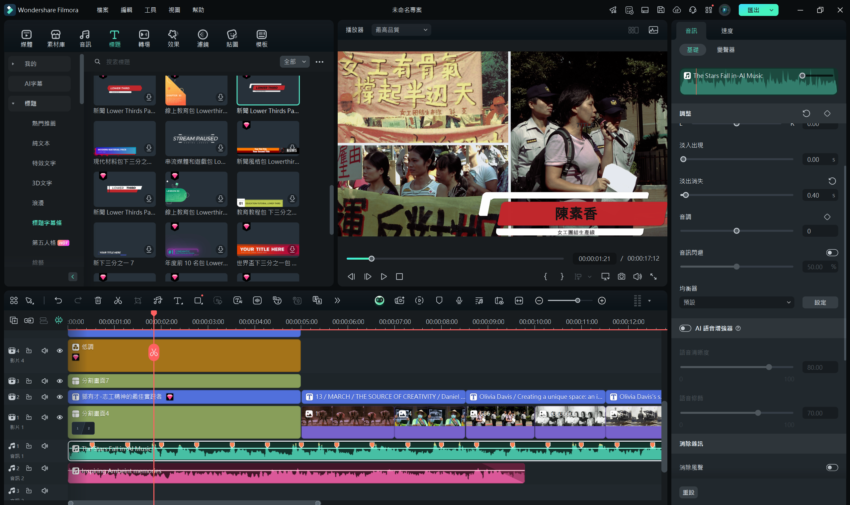Open the 全部 filter dropdown
The width and height of the screenshot is (850, 505).
pos(295,62)
